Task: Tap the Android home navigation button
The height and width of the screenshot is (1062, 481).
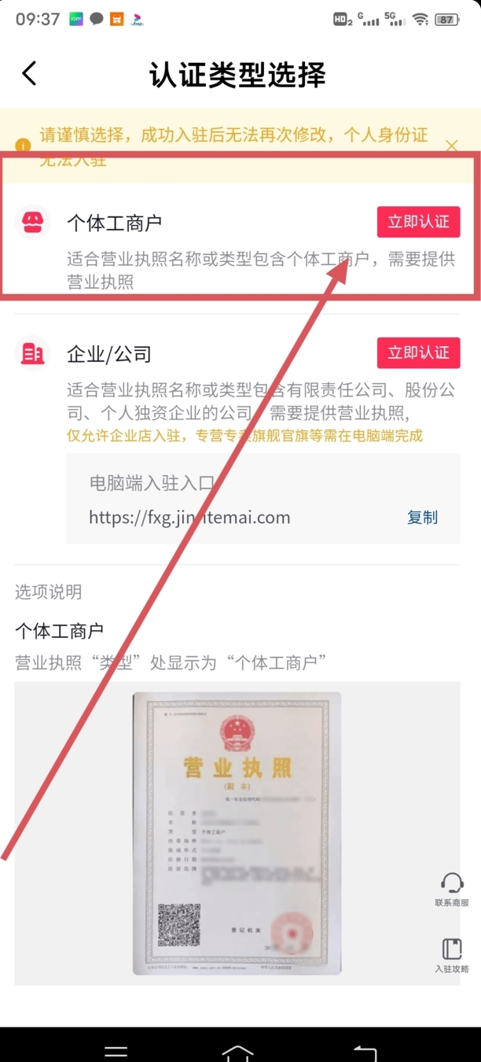Action: [x=237, y=1052]
